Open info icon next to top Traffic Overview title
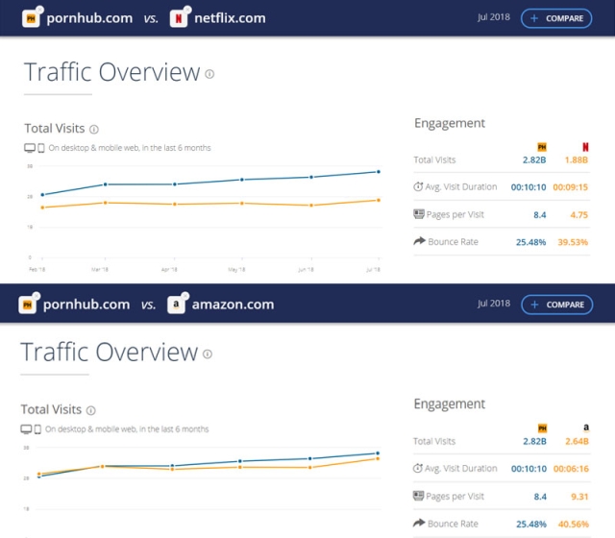 (x=209, y=74)
